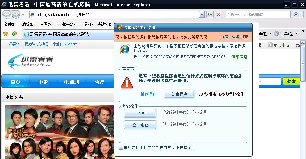Open 设置 link in Rising dialog
The image size is (306, 159).
point(225,37)
